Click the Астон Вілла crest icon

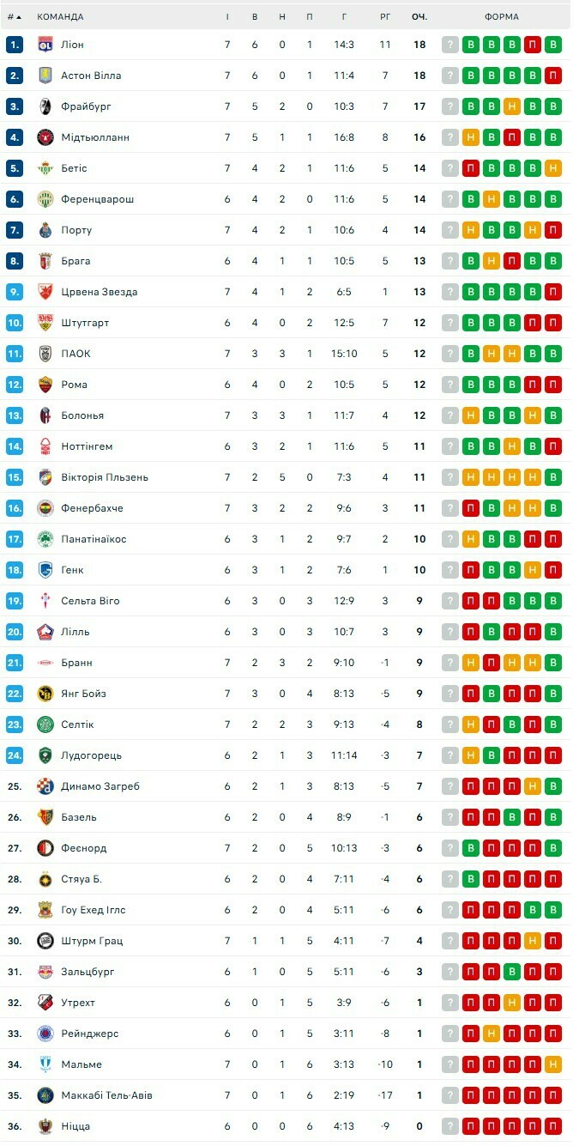pos(45,76)
